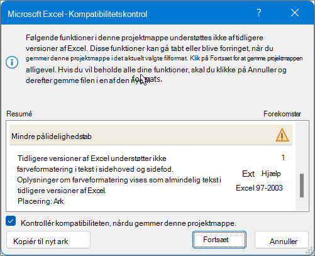Click Kopiér til nyt ark button
315x256 pixels.
click(x=48, y=240)
